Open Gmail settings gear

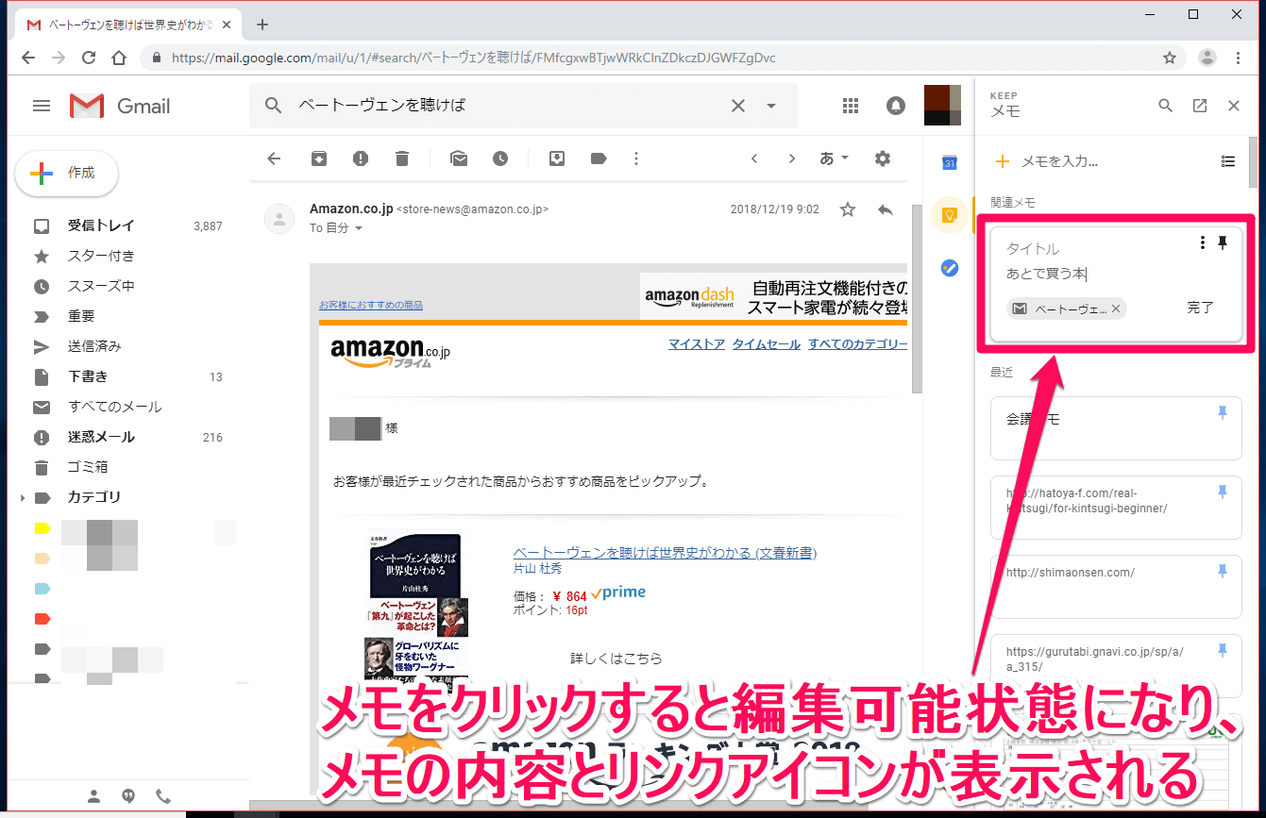[x=883, y=159]
